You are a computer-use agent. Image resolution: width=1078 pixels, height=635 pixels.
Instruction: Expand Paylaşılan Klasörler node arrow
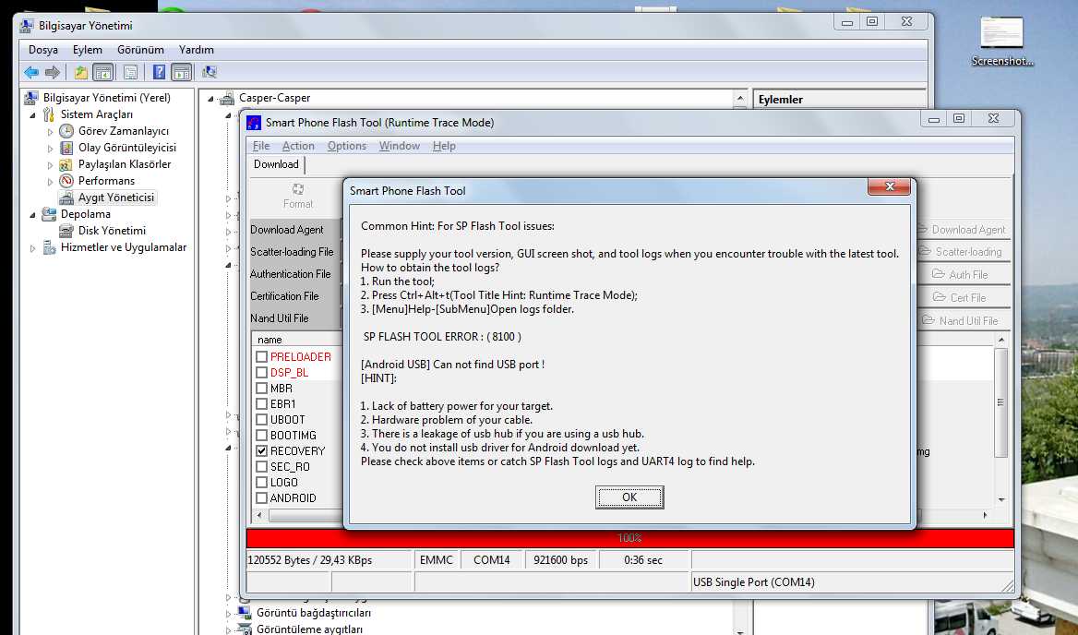[50, 165]
